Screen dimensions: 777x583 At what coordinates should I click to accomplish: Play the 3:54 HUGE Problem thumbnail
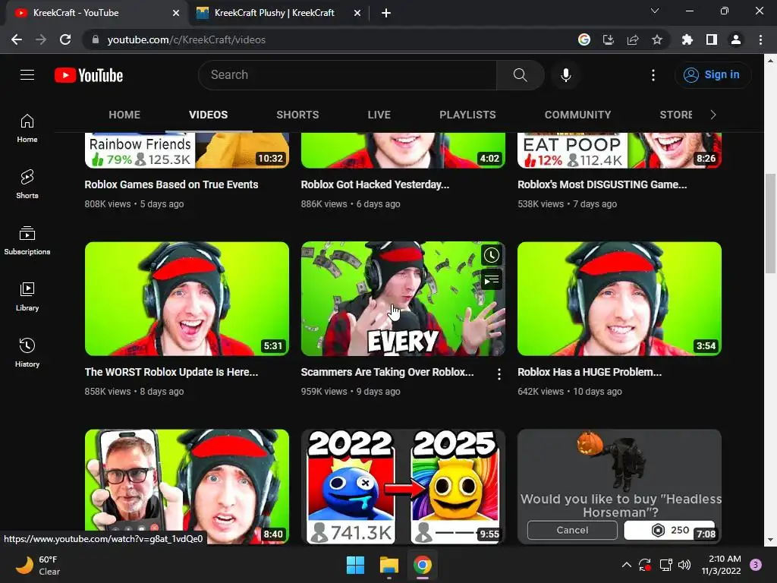pos(619,298)
